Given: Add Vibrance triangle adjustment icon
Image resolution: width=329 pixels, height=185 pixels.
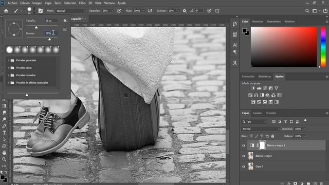Looking at the screenshot, I should coord(277,88).
